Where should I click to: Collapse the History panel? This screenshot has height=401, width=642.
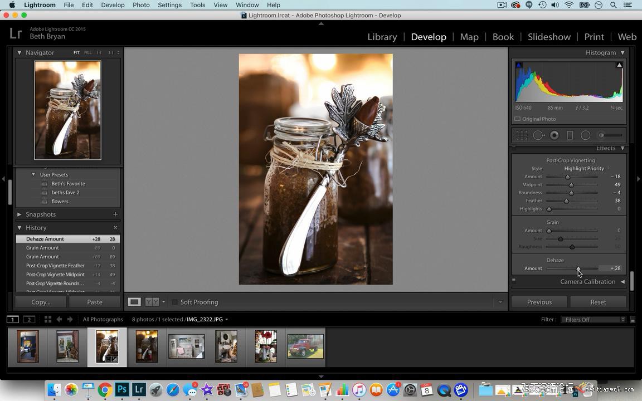coord(20,227)
